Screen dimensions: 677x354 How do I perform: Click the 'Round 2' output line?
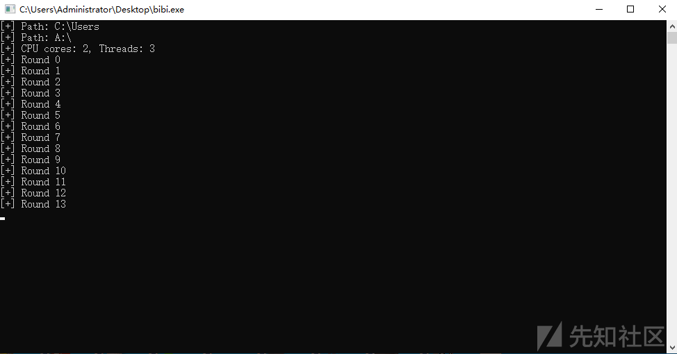click(x=30, y=83)
